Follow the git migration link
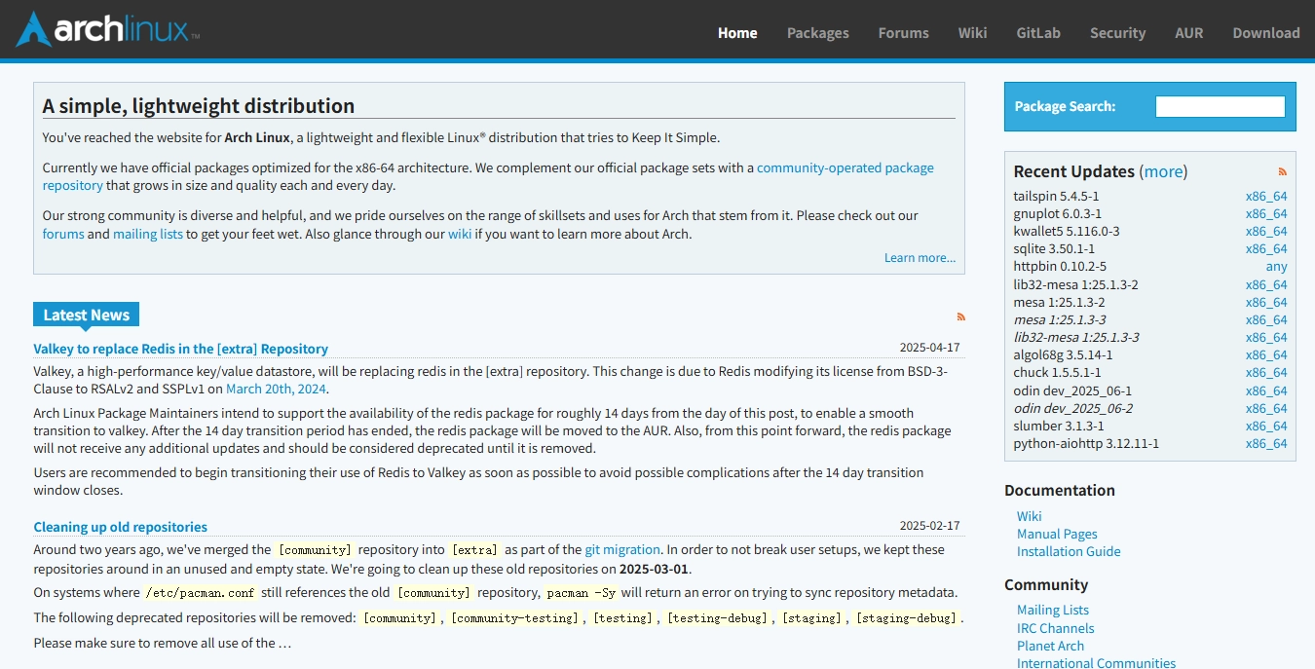 tap(622, 549)
